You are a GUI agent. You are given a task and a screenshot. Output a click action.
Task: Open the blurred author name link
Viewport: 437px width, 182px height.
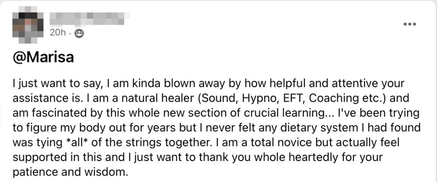[x=90, y=19]
